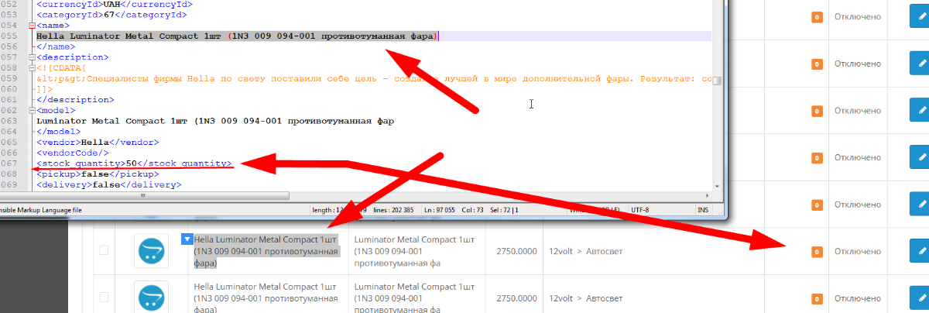Click 'Markup Language file' type in status bar

[42, 209]
